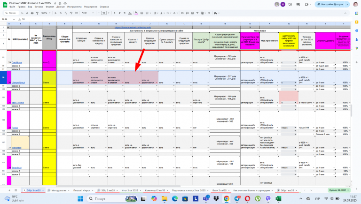
Task: Switch to the Итог 2 кв 2025 tab
Action: 130,190
